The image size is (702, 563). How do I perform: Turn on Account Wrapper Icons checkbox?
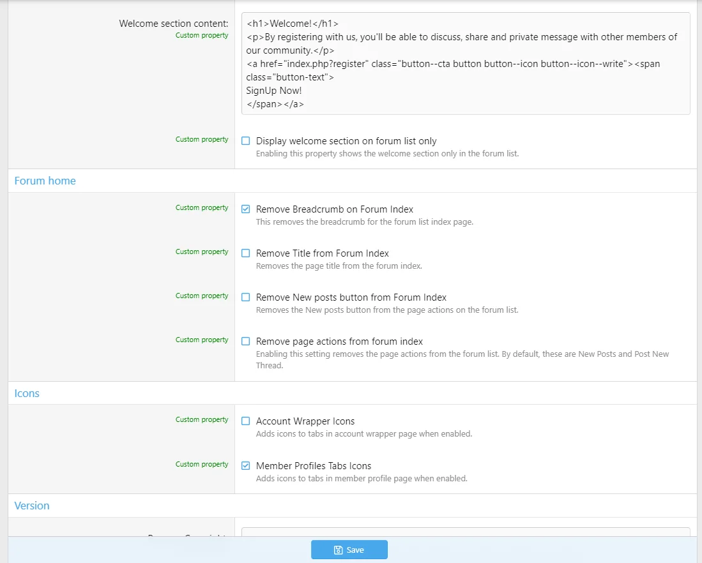pyautogui.click(x=246, y=421)
